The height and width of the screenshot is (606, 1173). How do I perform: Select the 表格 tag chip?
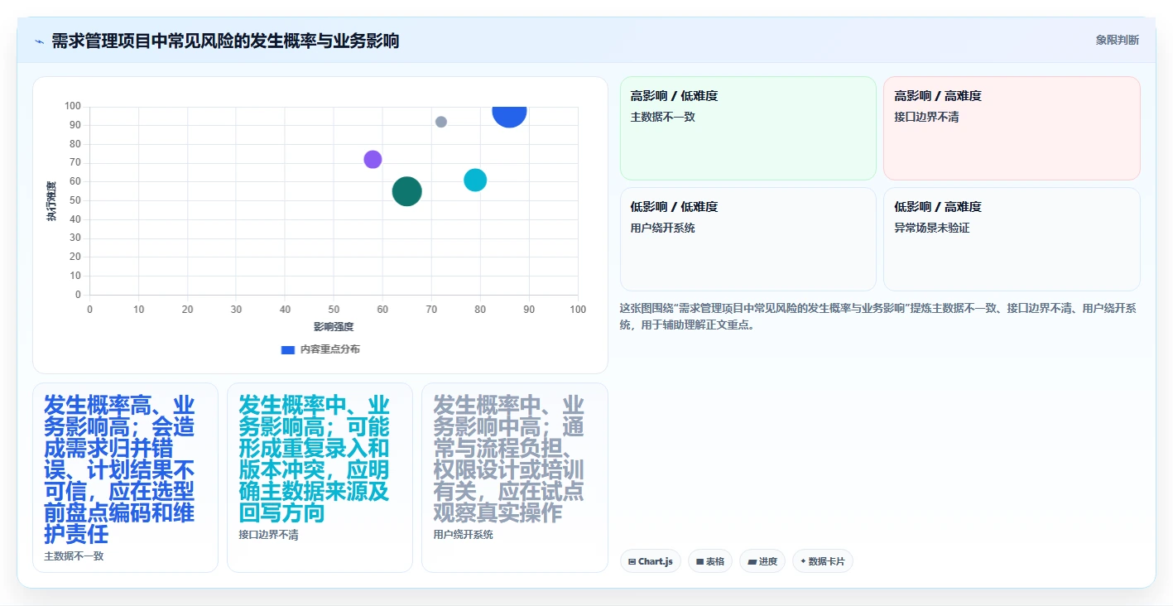[710, 561]
